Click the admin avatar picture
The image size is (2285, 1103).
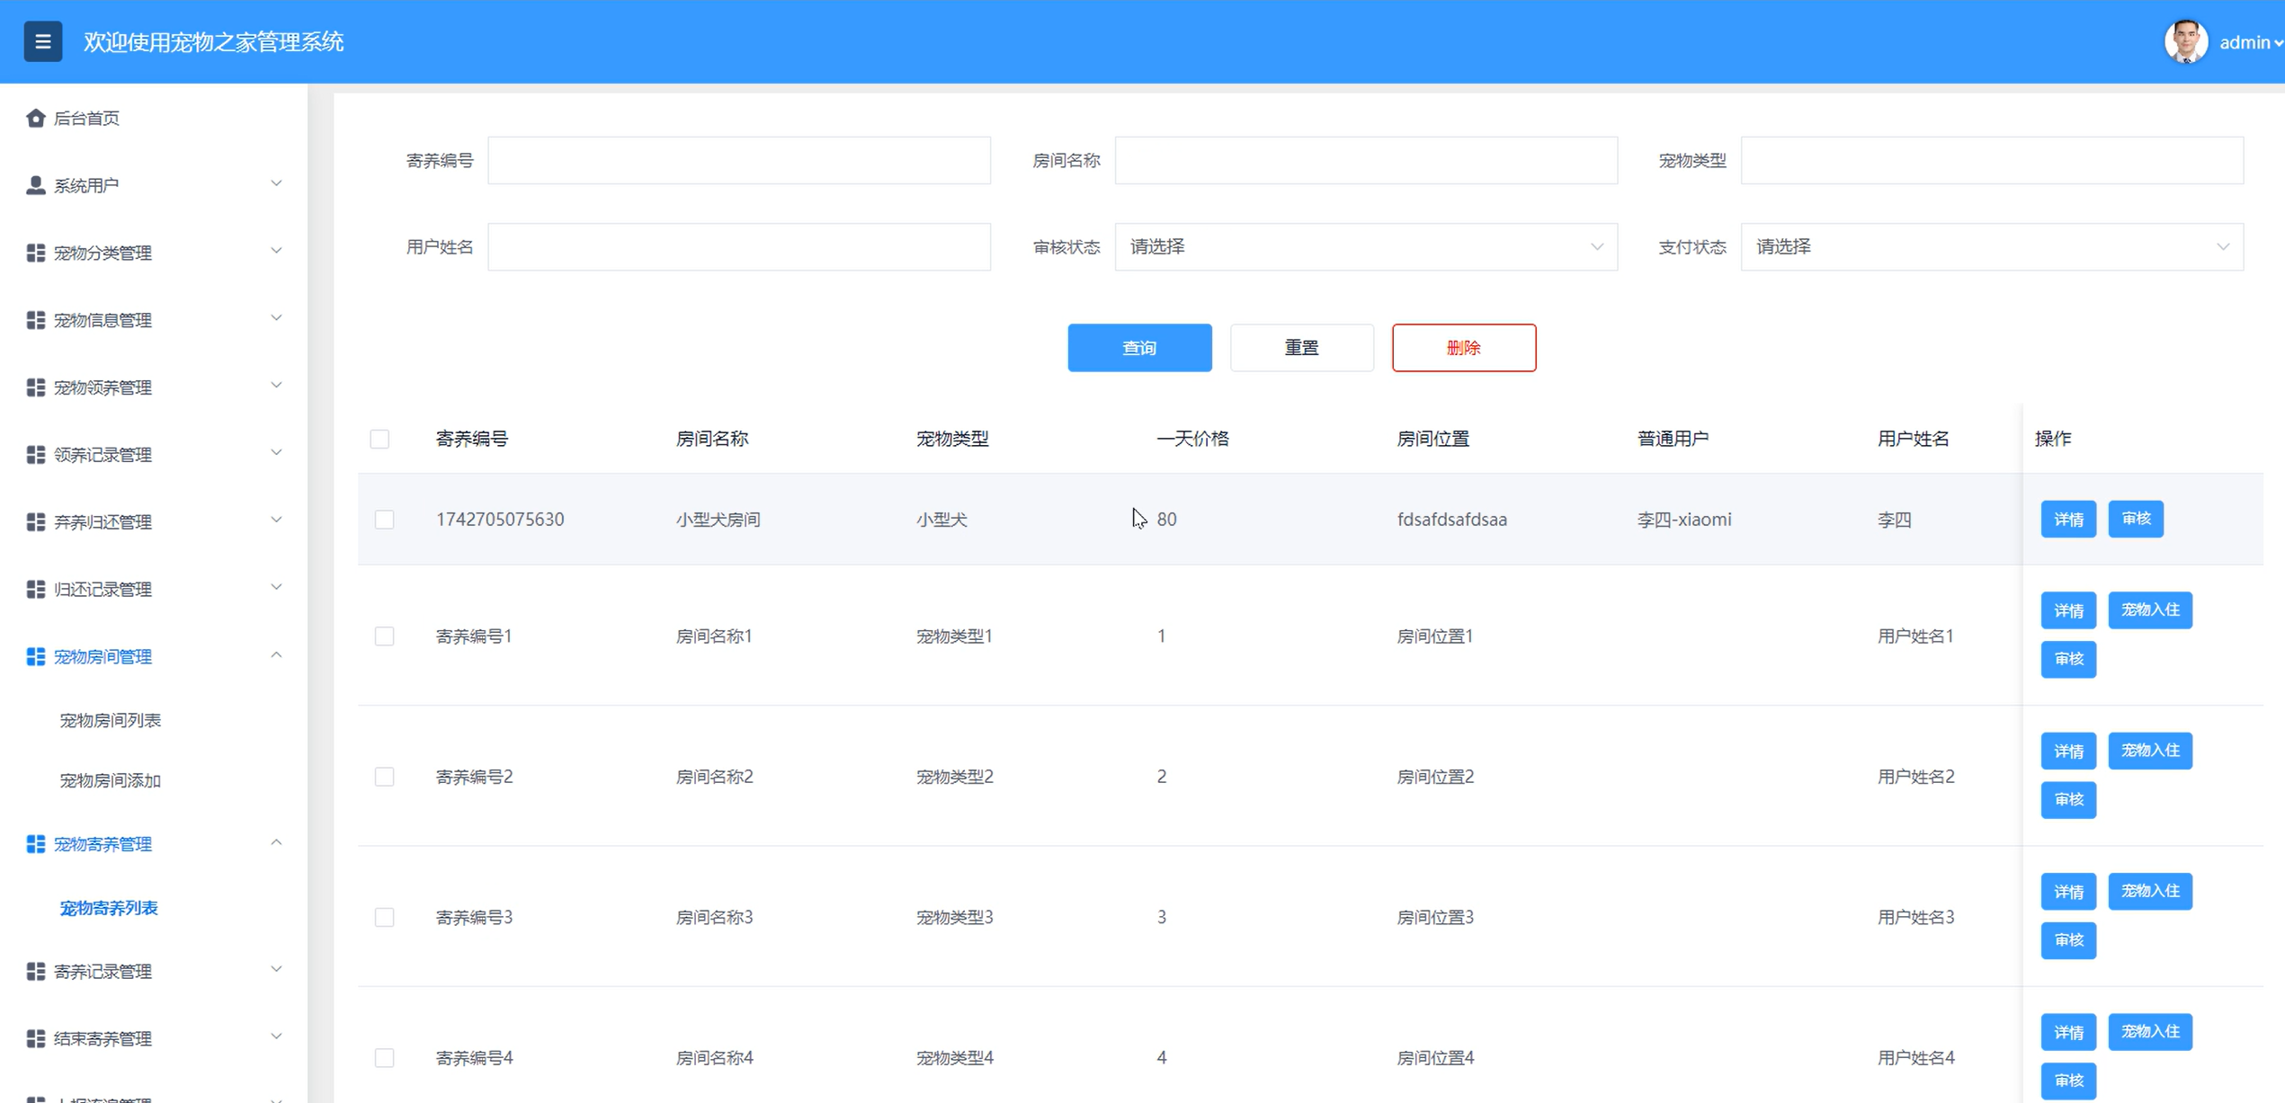point(2184,41)
